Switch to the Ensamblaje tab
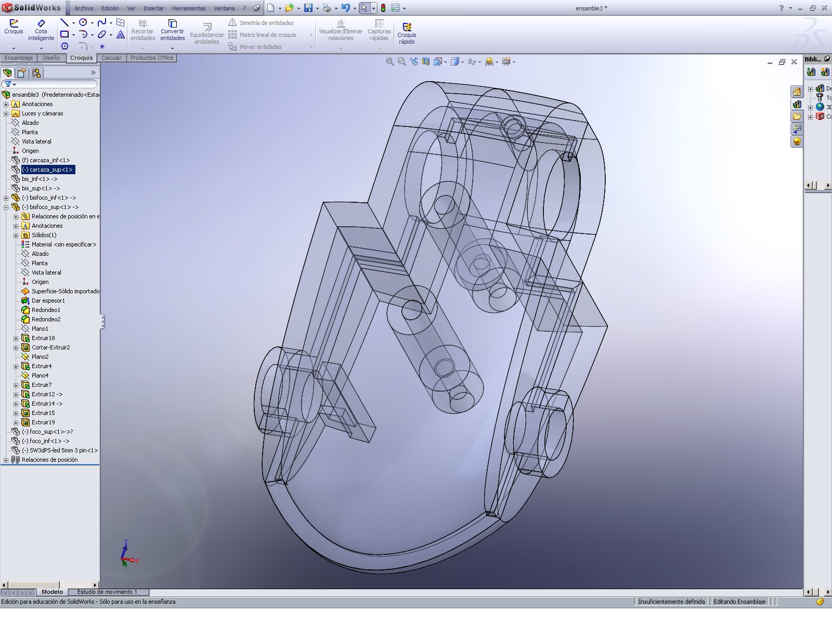 pyautogui.click(x=19, y=58)
